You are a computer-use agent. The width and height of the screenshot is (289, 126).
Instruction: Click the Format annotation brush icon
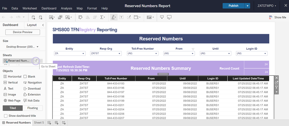coord(129,17)
